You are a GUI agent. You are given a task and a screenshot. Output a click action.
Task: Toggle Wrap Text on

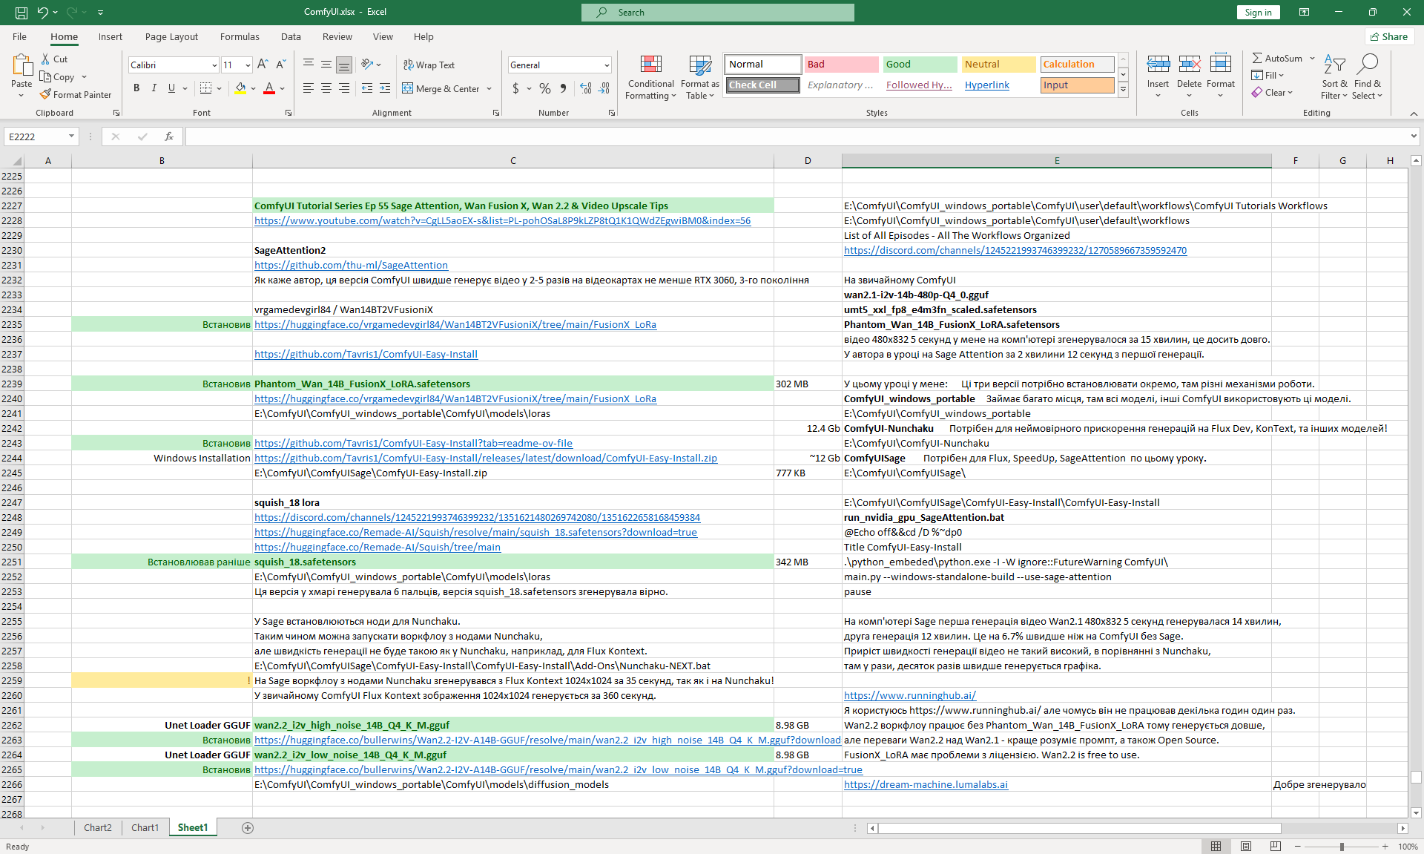pyautogui.click(x=429, y=65)
